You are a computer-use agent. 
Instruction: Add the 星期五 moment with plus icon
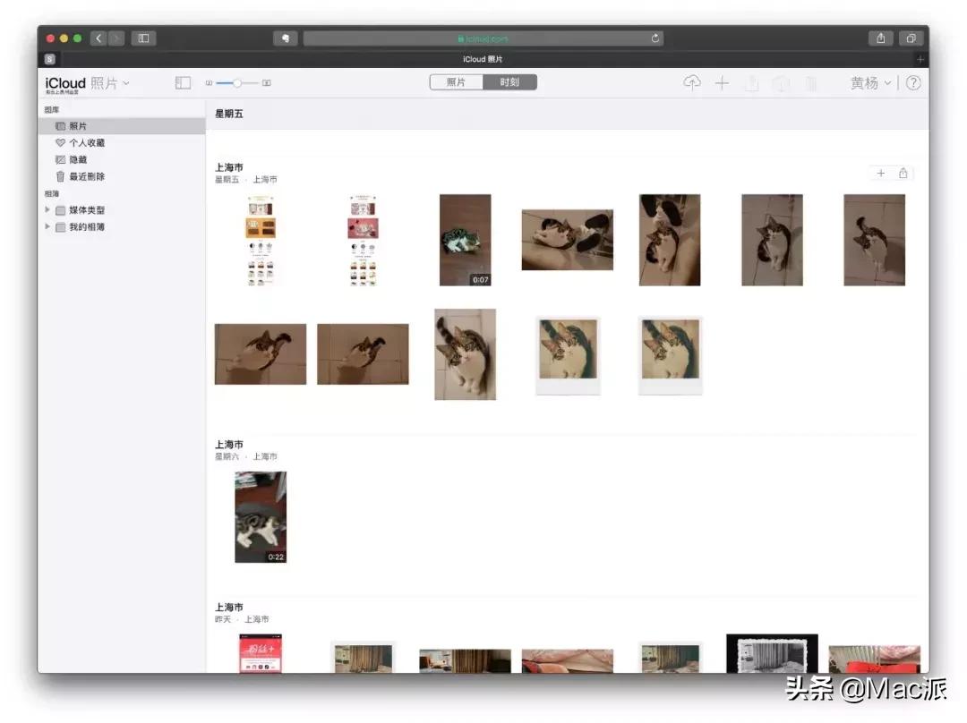pyautogui.click(x=881, y=174)
